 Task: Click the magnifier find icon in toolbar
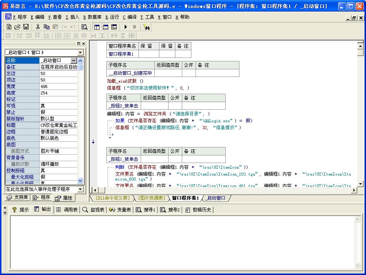click(x=84, y=27)
